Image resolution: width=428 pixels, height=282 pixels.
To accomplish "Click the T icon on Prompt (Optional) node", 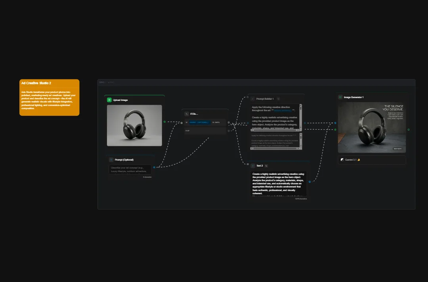I will pyautogui.click(x=111, y=160).
